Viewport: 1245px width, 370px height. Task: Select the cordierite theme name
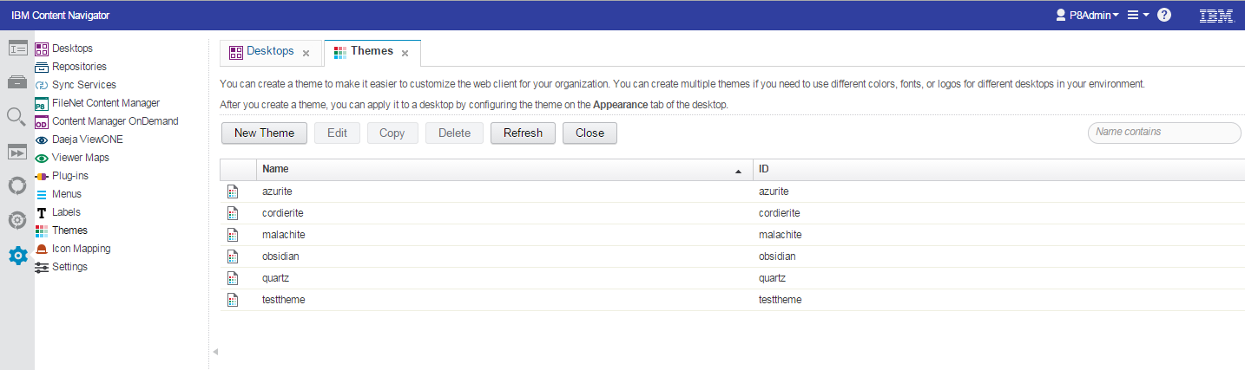point(283,212)
